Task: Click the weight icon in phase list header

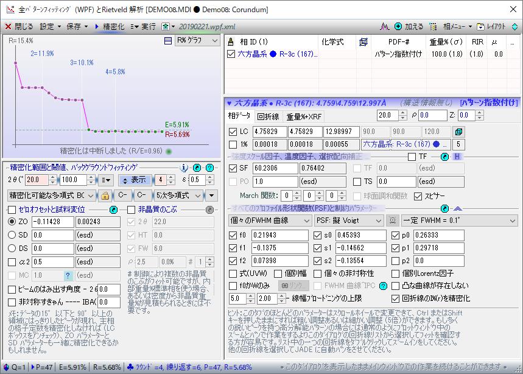Action: tap(231, 42)
